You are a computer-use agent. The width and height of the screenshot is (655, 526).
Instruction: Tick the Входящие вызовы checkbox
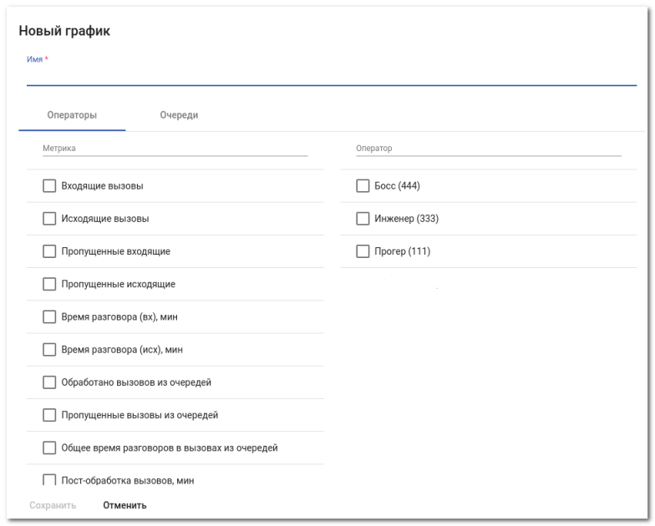49,186
